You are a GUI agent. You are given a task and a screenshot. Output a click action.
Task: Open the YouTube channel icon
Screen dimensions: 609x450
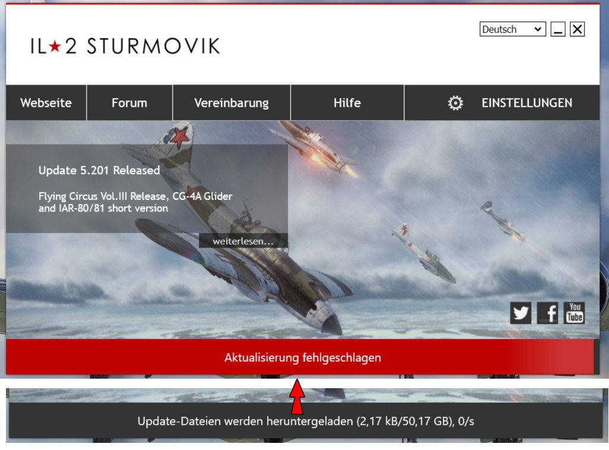[x=574, y=313]
